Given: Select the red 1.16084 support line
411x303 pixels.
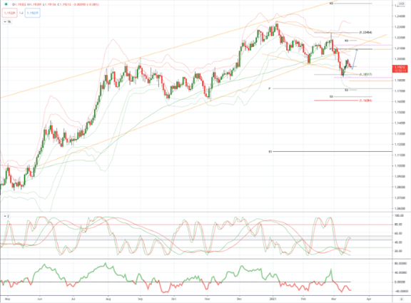Looking at the screenshot, I should coord(336,101).
